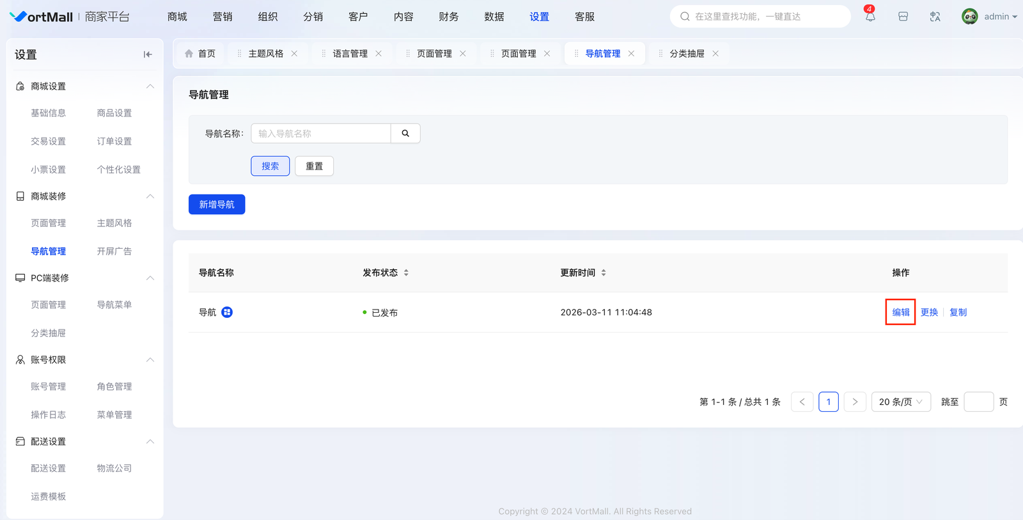Open 开屏广告 in sidebar
Image resolution: width=1023 pixels, height=520 pixels.
click(x=114, y=251)
